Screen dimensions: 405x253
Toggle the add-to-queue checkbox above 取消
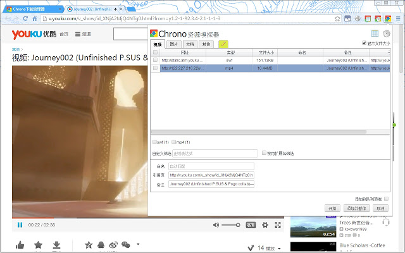click(x=386, y=199)
